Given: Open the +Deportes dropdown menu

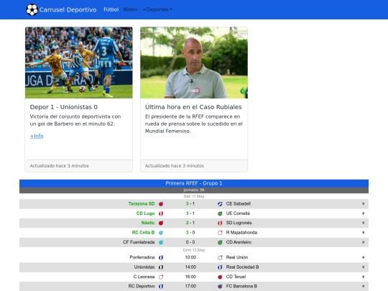Looking at the screenshot, I should pyautogui.click(x=157, y=9).
